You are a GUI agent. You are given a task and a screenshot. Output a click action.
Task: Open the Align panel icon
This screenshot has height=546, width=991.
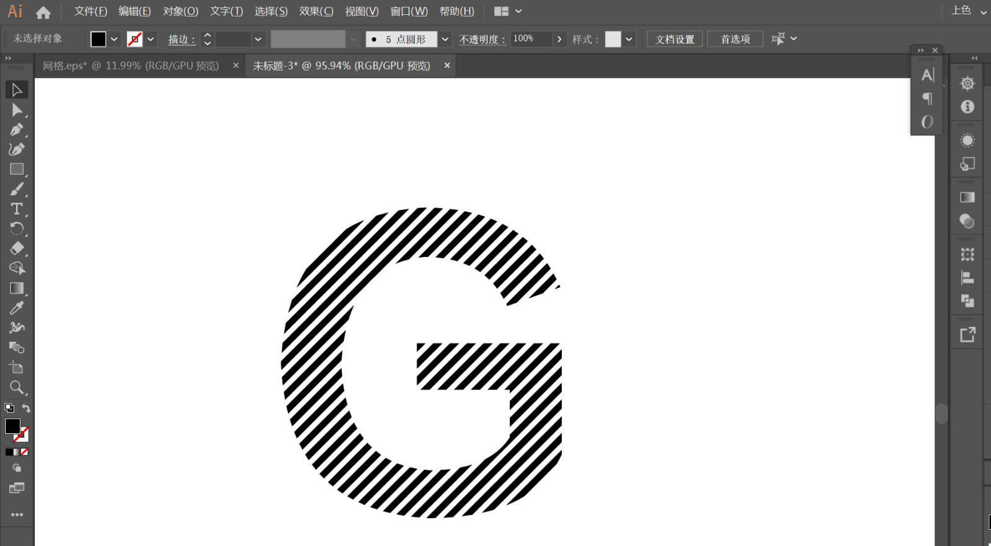coord(967,278)
